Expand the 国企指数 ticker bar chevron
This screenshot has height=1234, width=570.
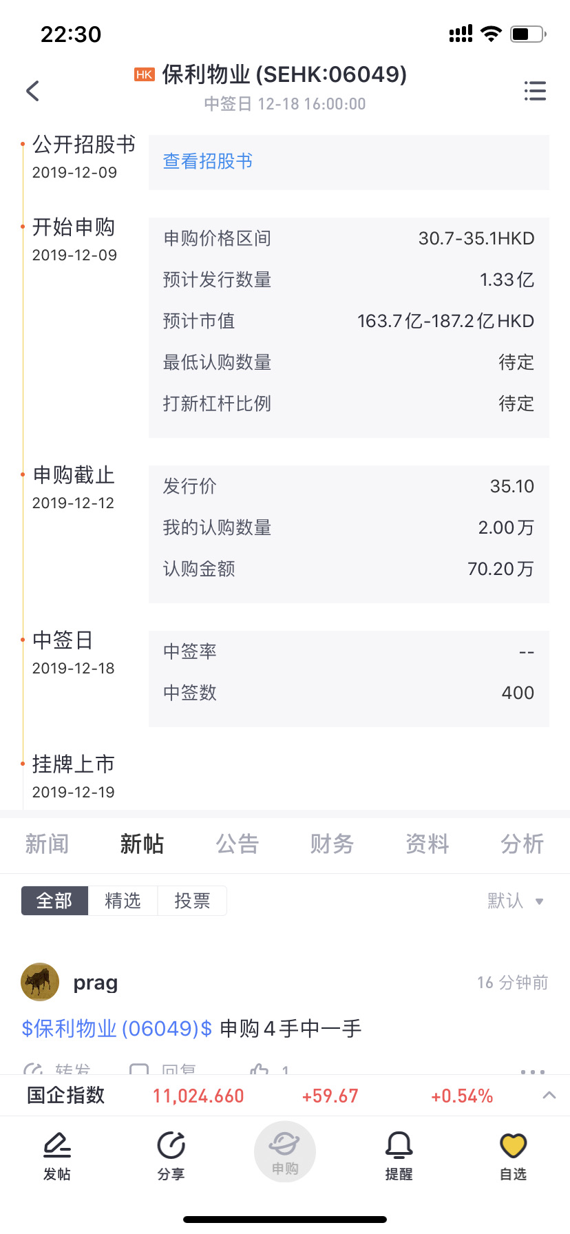tap(549, 1095)
